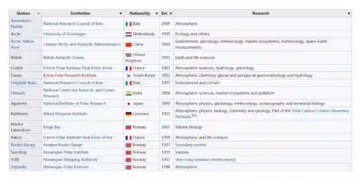Click the Norway flag in Sverdrup row
The width and height of the screenshot is (361, 180).
[128, 152]
